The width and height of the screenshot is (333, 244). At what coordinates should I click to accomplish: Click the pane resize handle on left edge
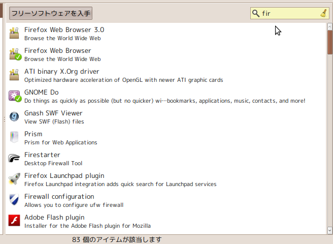coord(4,119)
